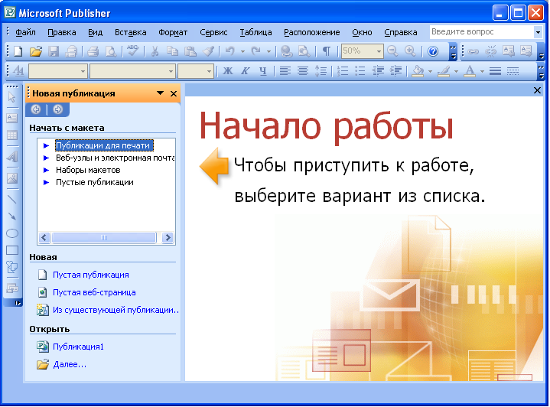This screenshot has width=550, height=407.
Task: Toggle numbered list icon
Action: [x=343, y=71]
